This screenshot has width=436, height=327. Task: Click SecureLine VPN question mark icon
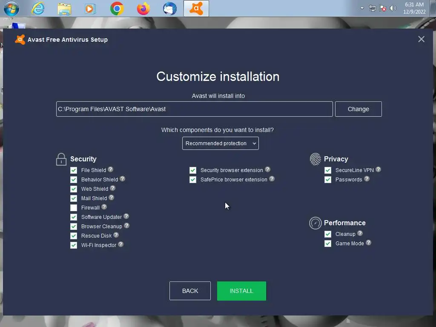(x=378, y=169)
